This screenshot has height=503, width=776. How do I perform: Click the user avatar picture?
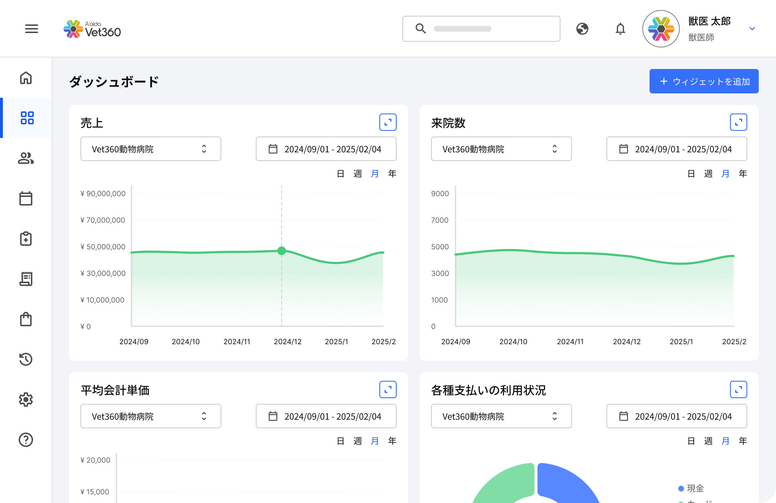(x=661, y=29)
